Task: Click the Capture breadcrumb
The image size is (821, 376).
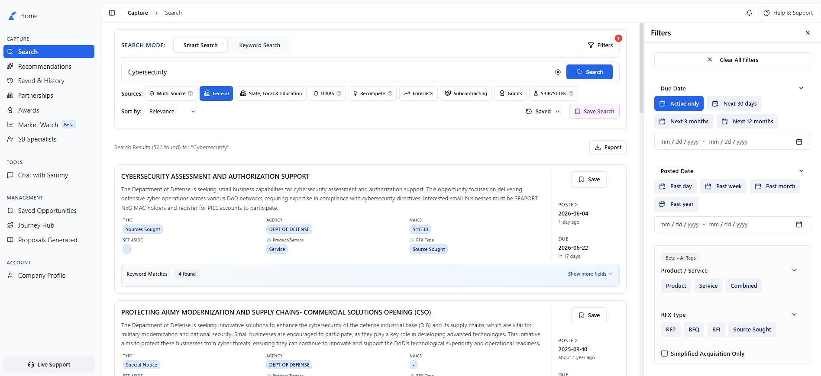Action: tap(138, 13)
